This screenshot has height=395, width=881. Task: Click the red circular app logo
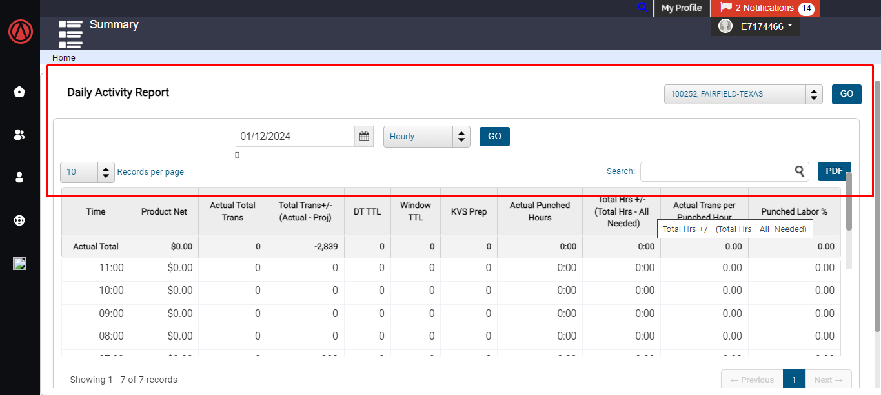[21, 32]
